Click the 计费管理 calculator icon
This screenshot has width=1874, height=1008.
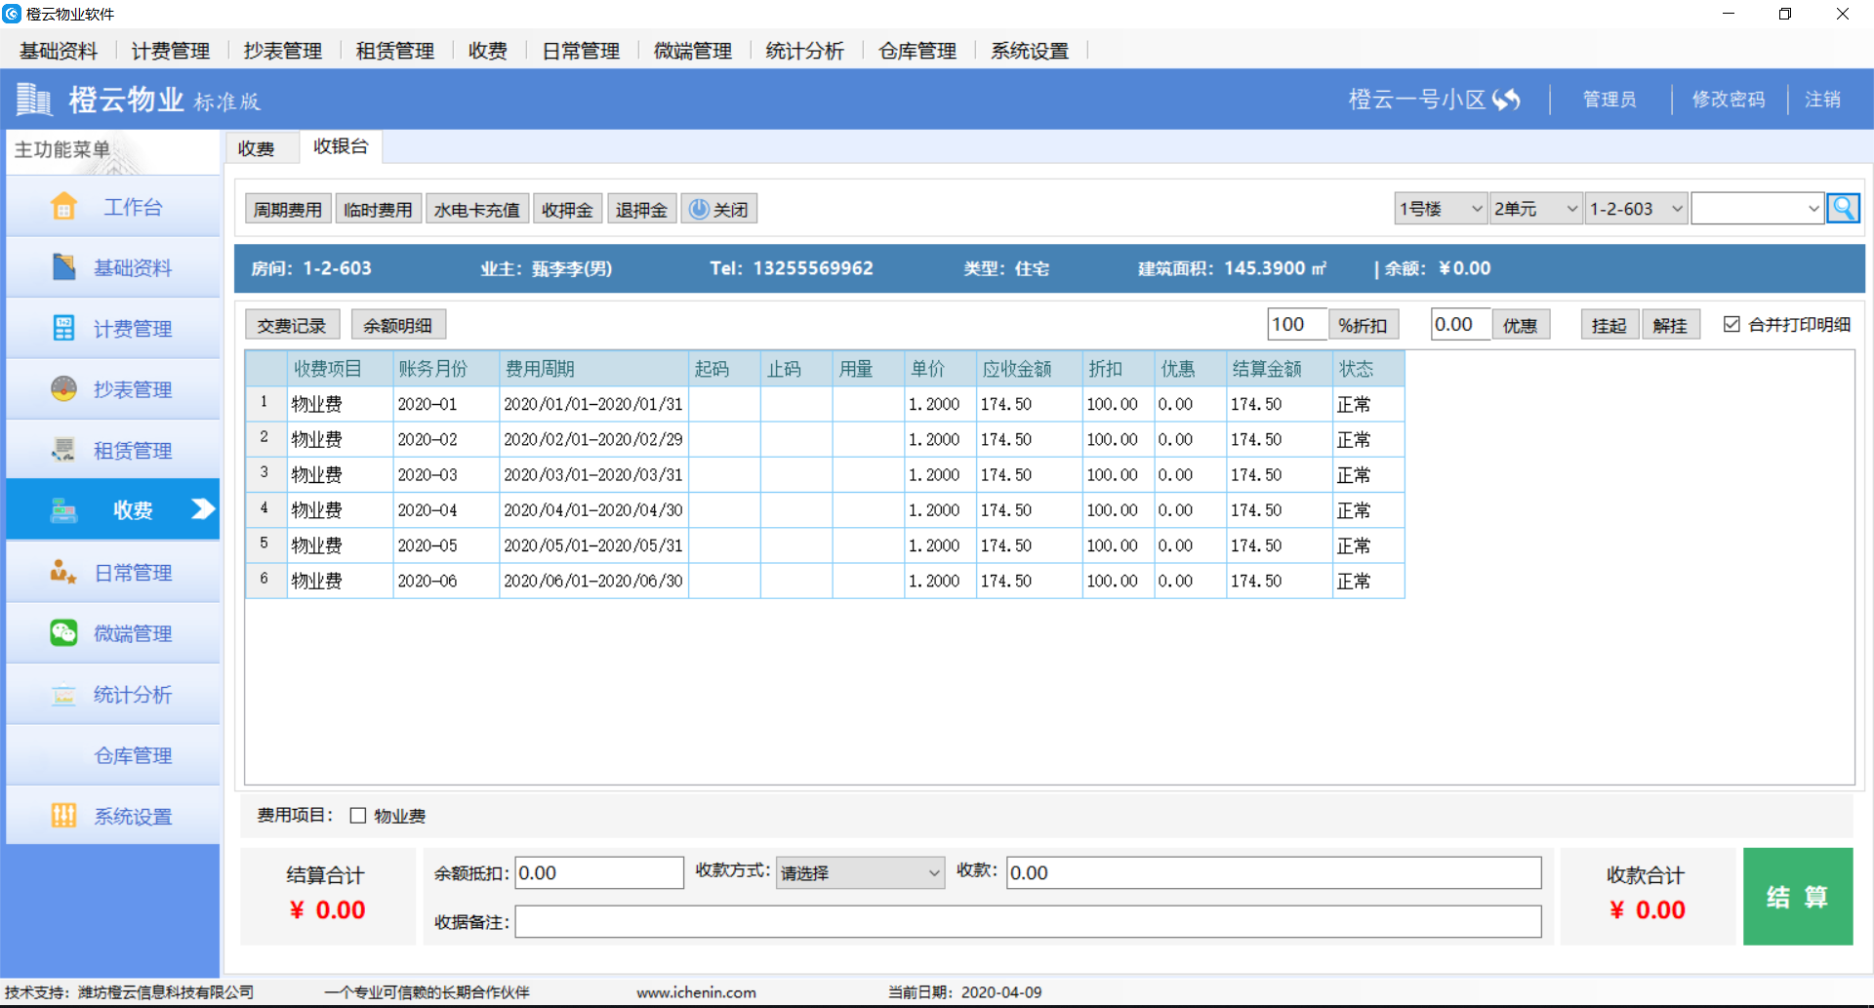pyautogui.click(x=63, y=328)
